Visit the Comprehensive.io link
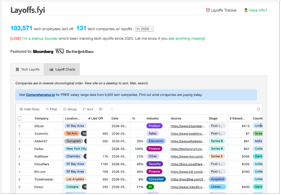 click(x=40, y=95)
